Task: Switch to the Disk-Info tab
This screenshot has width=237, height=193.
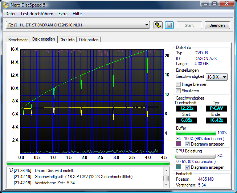Action: coord(67,40)
